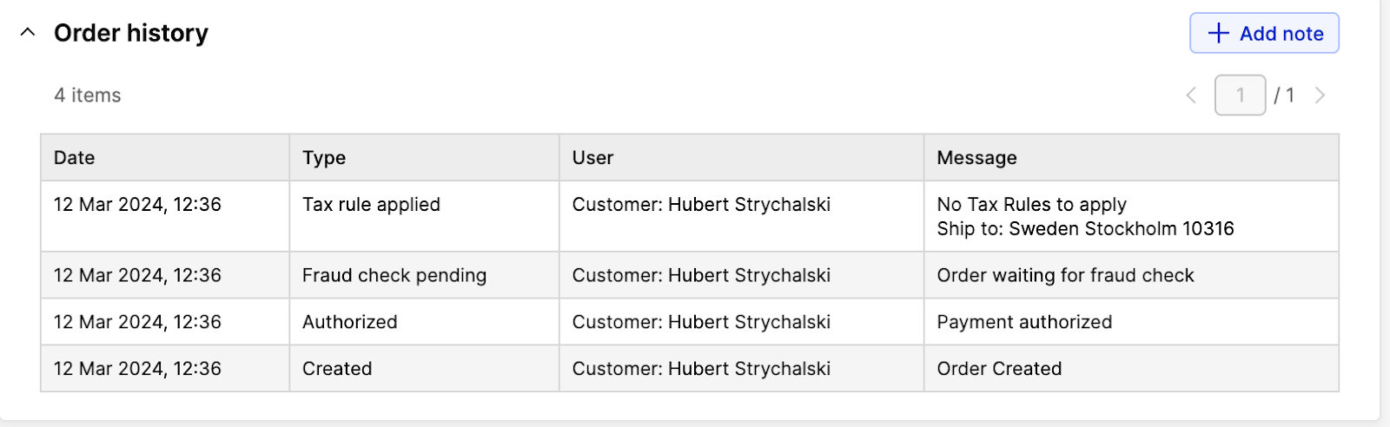Click the Type column header

(x=324, y=158)
